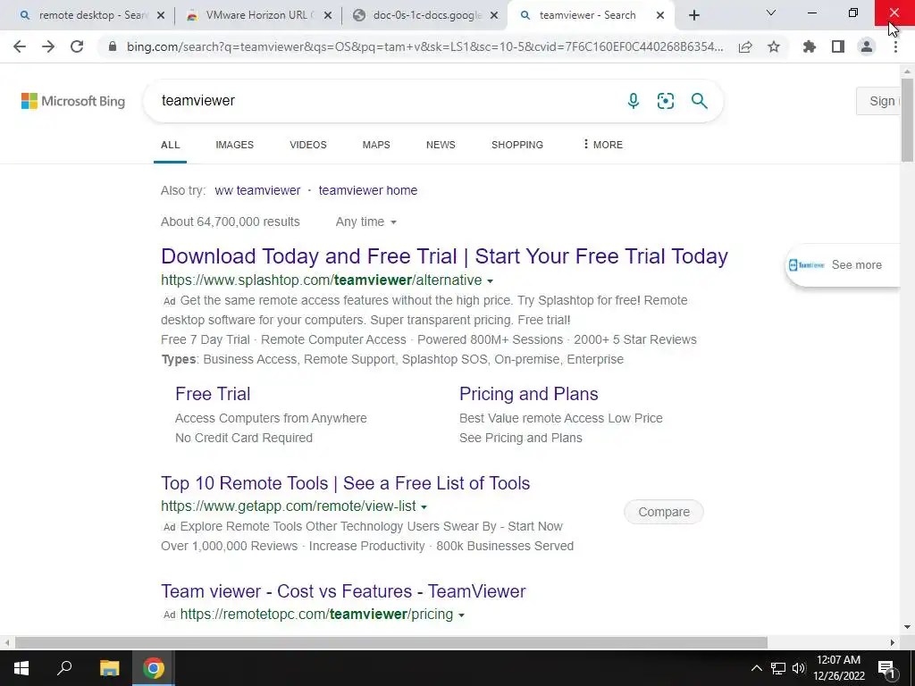Bookmark this page with the star icon

coord(774,46)
